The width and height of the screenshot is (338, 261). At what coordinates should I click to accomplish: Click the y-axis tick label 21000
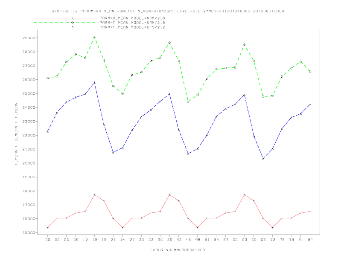coord(29,149)
